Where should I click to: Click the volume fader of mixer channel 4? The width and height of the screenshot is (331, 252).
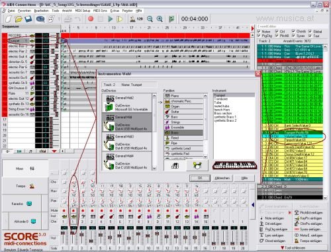[91, 241]
